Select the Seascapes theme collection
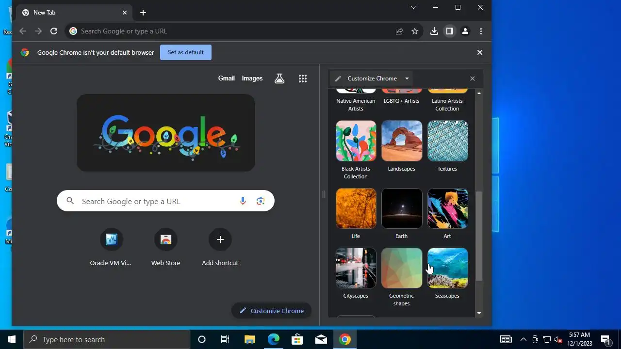Screen dimensions: 621x349 [x=447, y=268]
